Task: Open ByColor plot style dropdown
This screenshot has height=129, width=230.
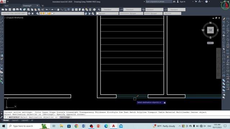Action: pos(172,14)
